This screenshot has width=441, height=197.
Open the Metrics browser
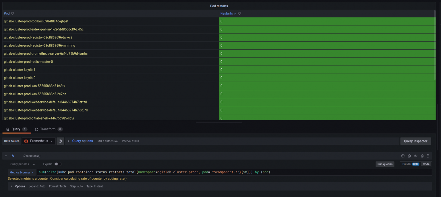(x=20, y=172)
